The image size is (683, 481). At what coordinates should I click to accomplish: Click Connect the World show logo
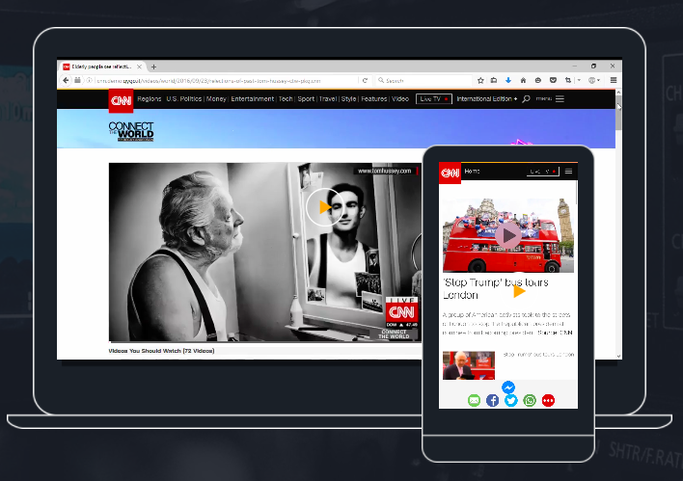131,131
